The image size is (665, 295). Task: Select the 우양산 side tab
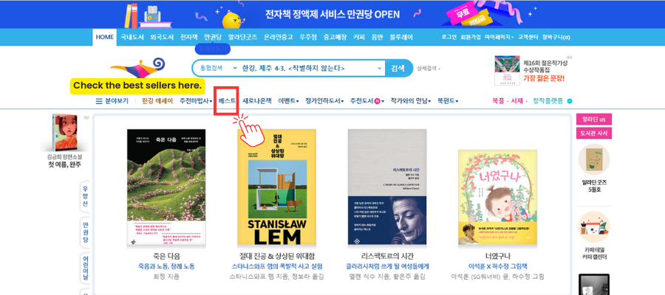pyautogui.click(x=86, y=197)
